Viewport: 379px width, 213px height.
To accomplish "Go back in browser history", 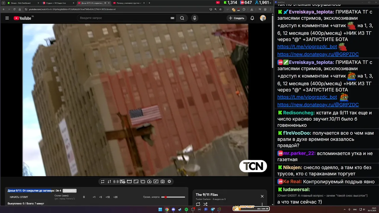I will tap(3, 9).
